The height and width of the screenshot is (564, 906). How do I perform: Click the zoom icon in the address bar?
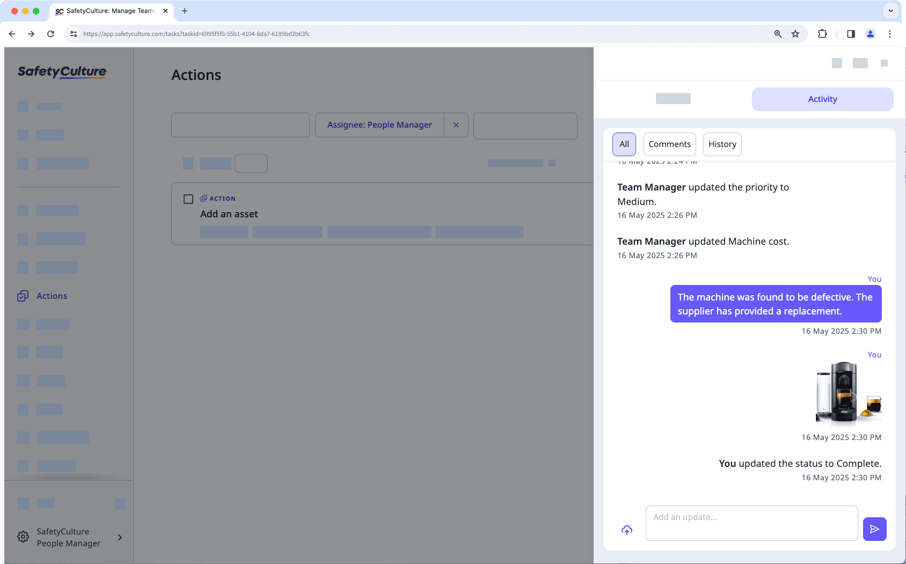[x=777, y=33]
